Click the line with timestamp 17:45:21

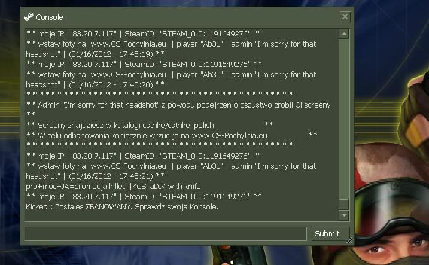[x=95, y=176]
